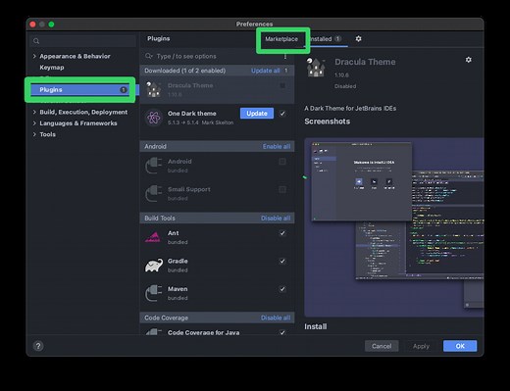Select Keymap in the settings sidebar
Screen dimensions: 510x391
click(52, 68)
